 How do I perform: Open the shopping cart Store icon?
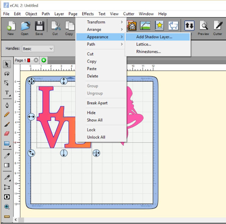tap(173, 26)
